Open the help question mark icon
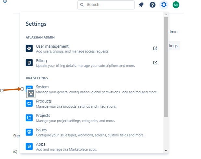Screen dimensions: 201x159 click(x=153, y=5)
